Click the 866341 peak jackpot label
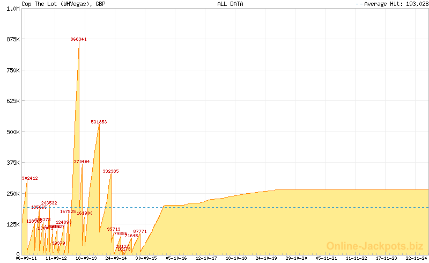429x263 pixels. tap(78, 39)
